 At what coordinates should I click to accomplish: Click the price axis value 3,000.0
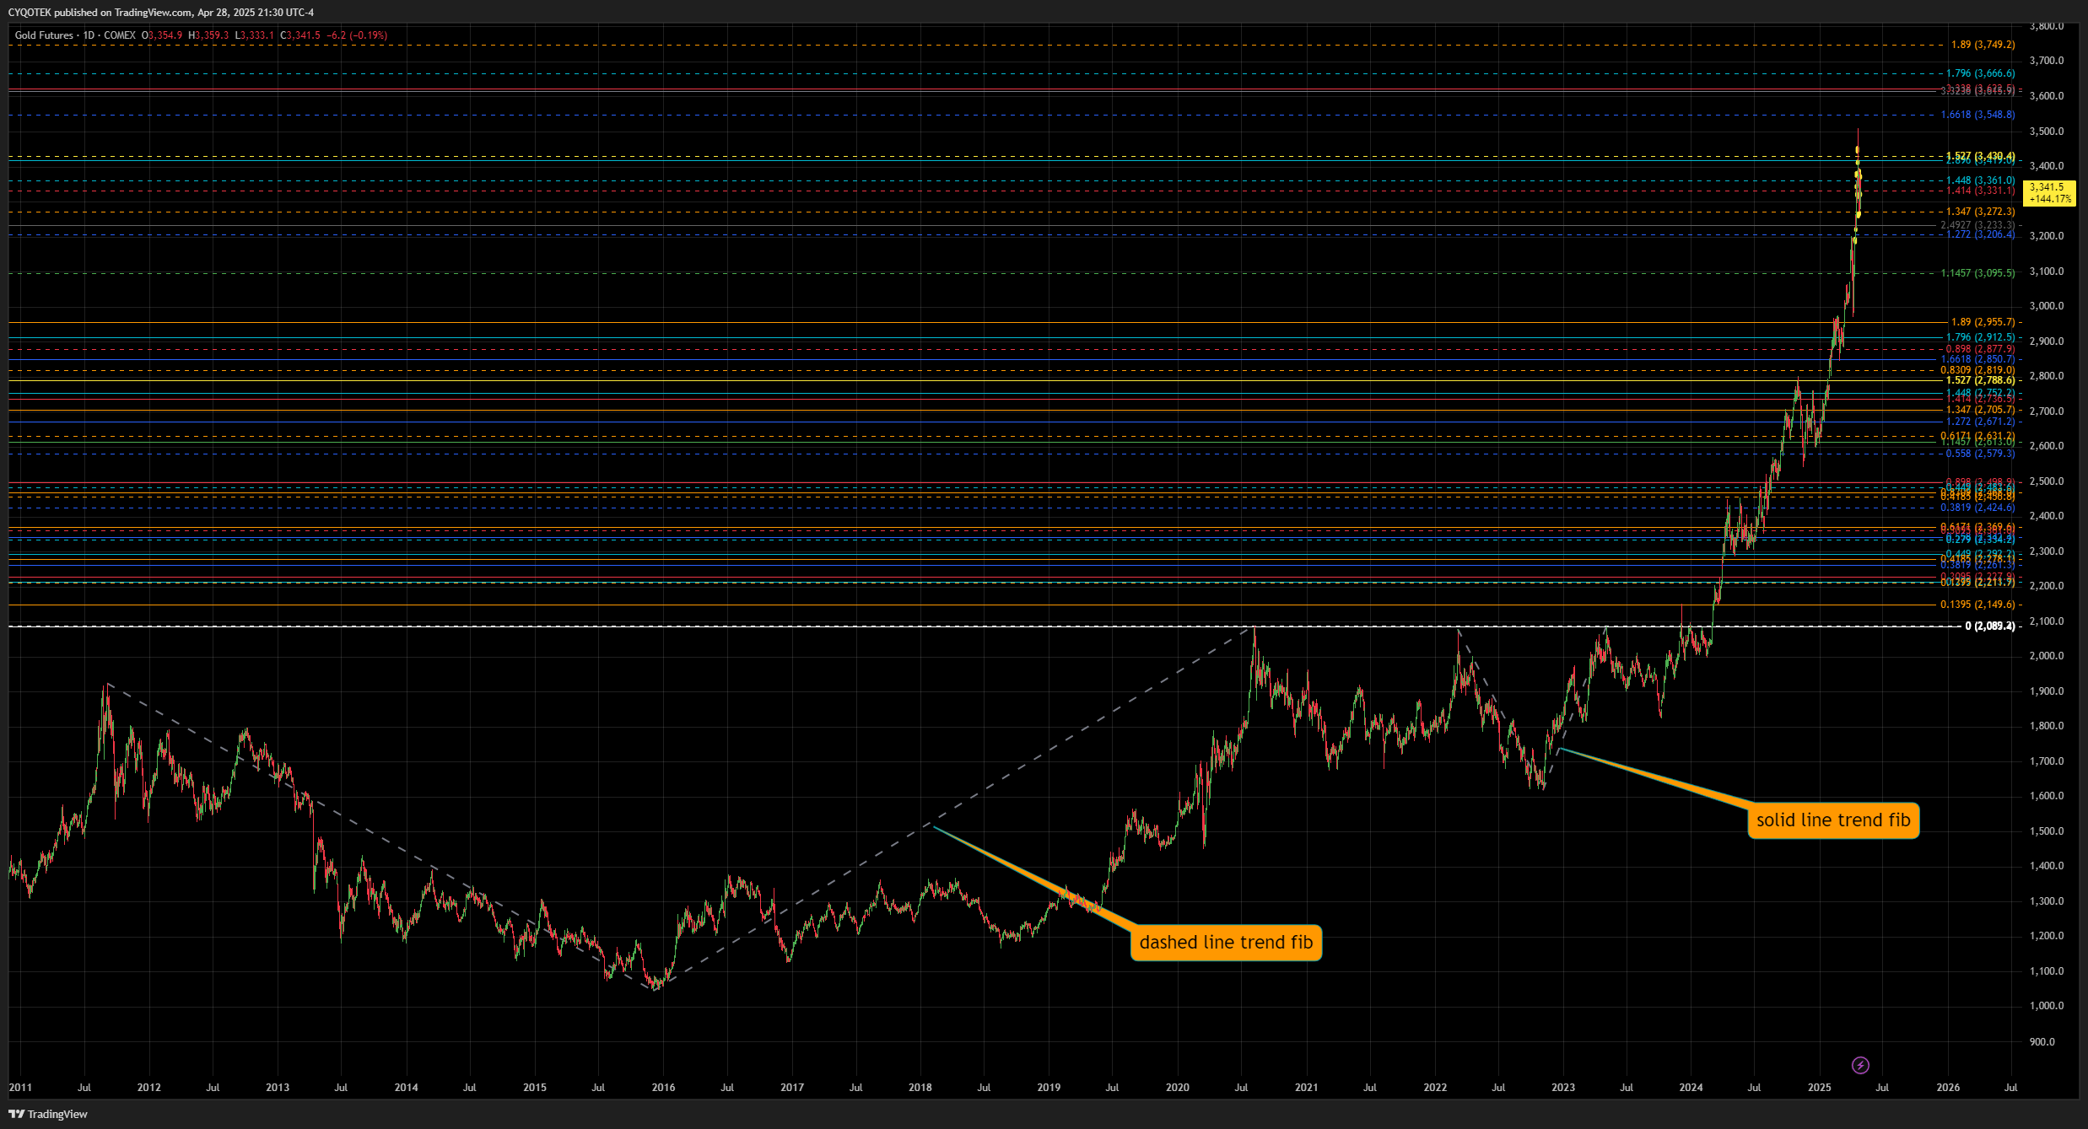2047,306
